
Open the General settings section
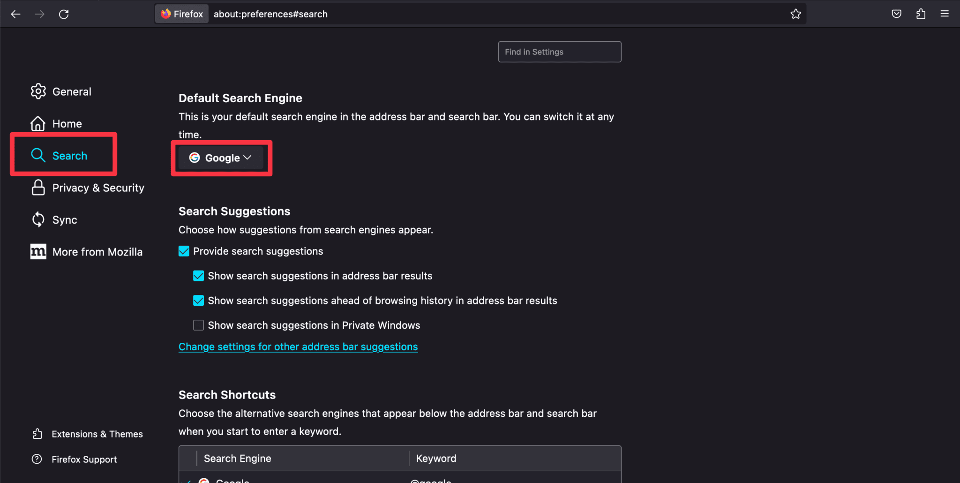pos(72,91)
